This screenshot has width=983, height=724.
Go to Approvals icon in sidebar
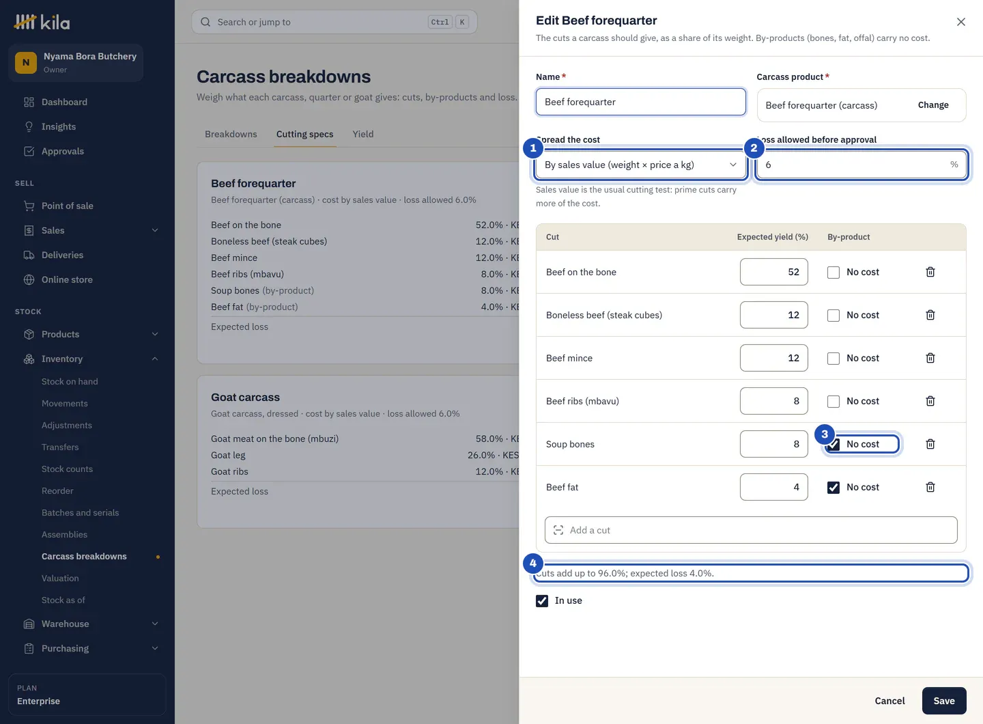coord(29,151)
